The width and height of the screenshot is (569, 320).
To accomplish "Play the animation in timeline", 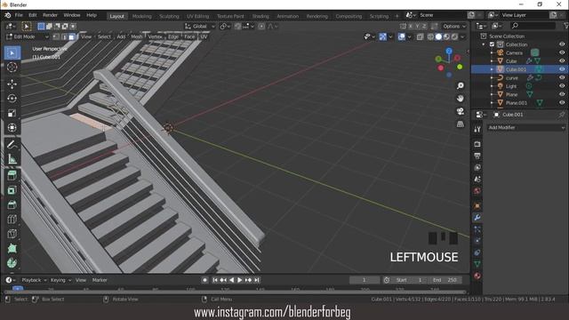I will pyautogui.click(x=240, y=280).
